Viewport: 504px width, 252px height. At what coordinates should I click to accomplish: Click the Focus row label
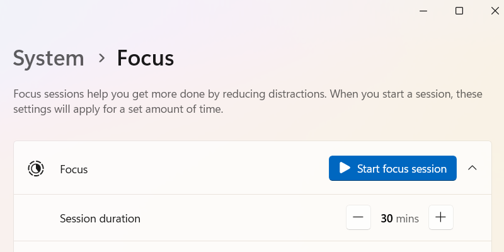click(74, 169)
